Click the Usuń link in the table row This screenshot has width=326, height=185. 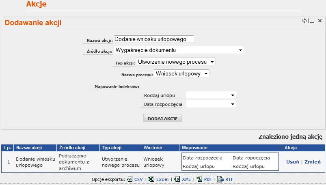(x=292, y=161)
